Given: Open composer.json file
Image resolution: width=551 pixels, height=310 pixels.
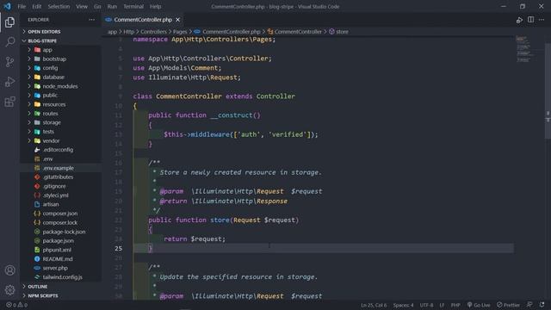Looking at the screenshot, I should (x=59, y=214).
